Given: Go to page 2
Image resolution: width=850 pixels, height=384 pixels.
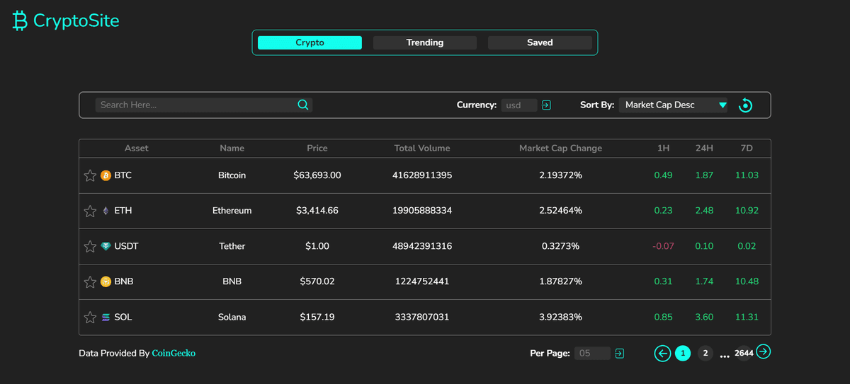Looking at the screenshot, I should click(x=705, y=353).
